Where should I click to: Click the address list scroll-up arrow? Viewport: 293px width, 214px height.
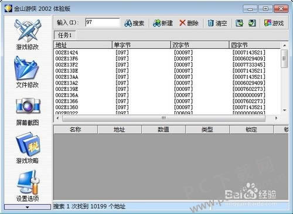tap(285, 45)
